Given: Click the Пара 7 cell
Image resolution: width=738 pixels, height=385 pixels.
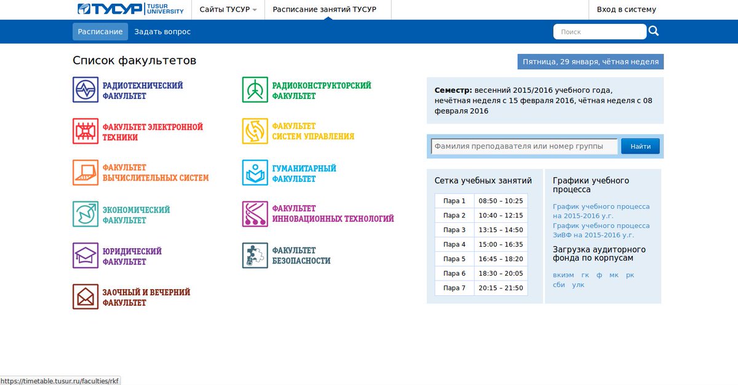Looking at the screenshot, I should point(454,288).
